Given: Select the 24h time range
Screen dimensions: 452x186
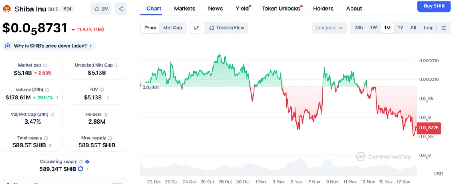Looking at the screenshot, I should coord(358,28).
